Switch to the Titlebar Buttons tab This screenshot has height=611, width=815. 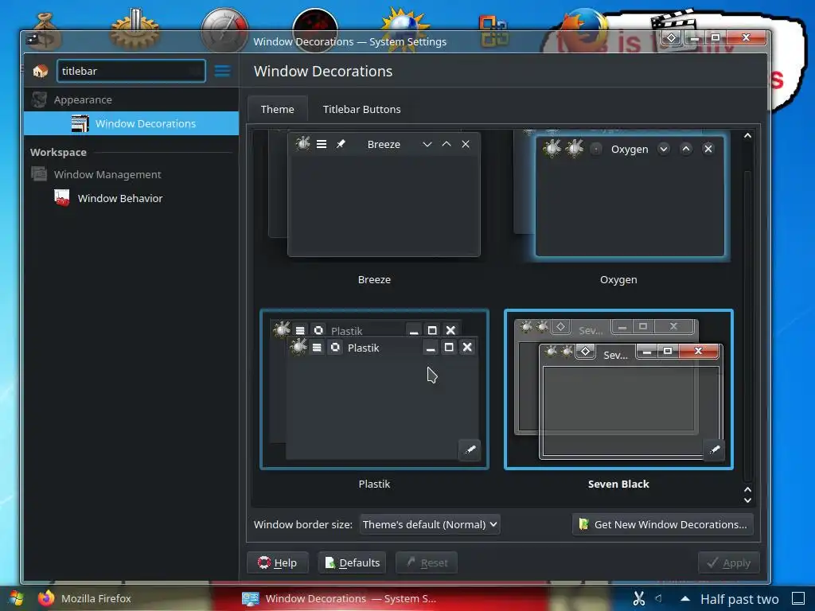pos(362,109)
